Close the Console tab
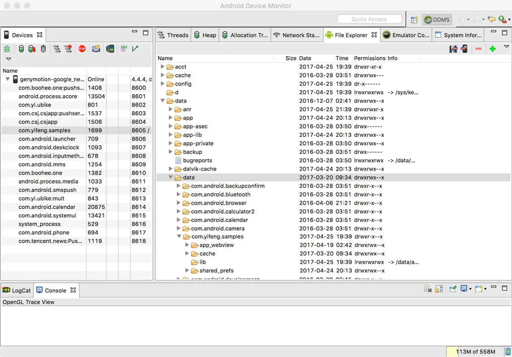512x357 pixels. pyautogui.click(x=73, y=290)
